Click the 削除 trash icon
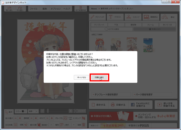The width and height of the screenshot is (181, 130). 84,125
